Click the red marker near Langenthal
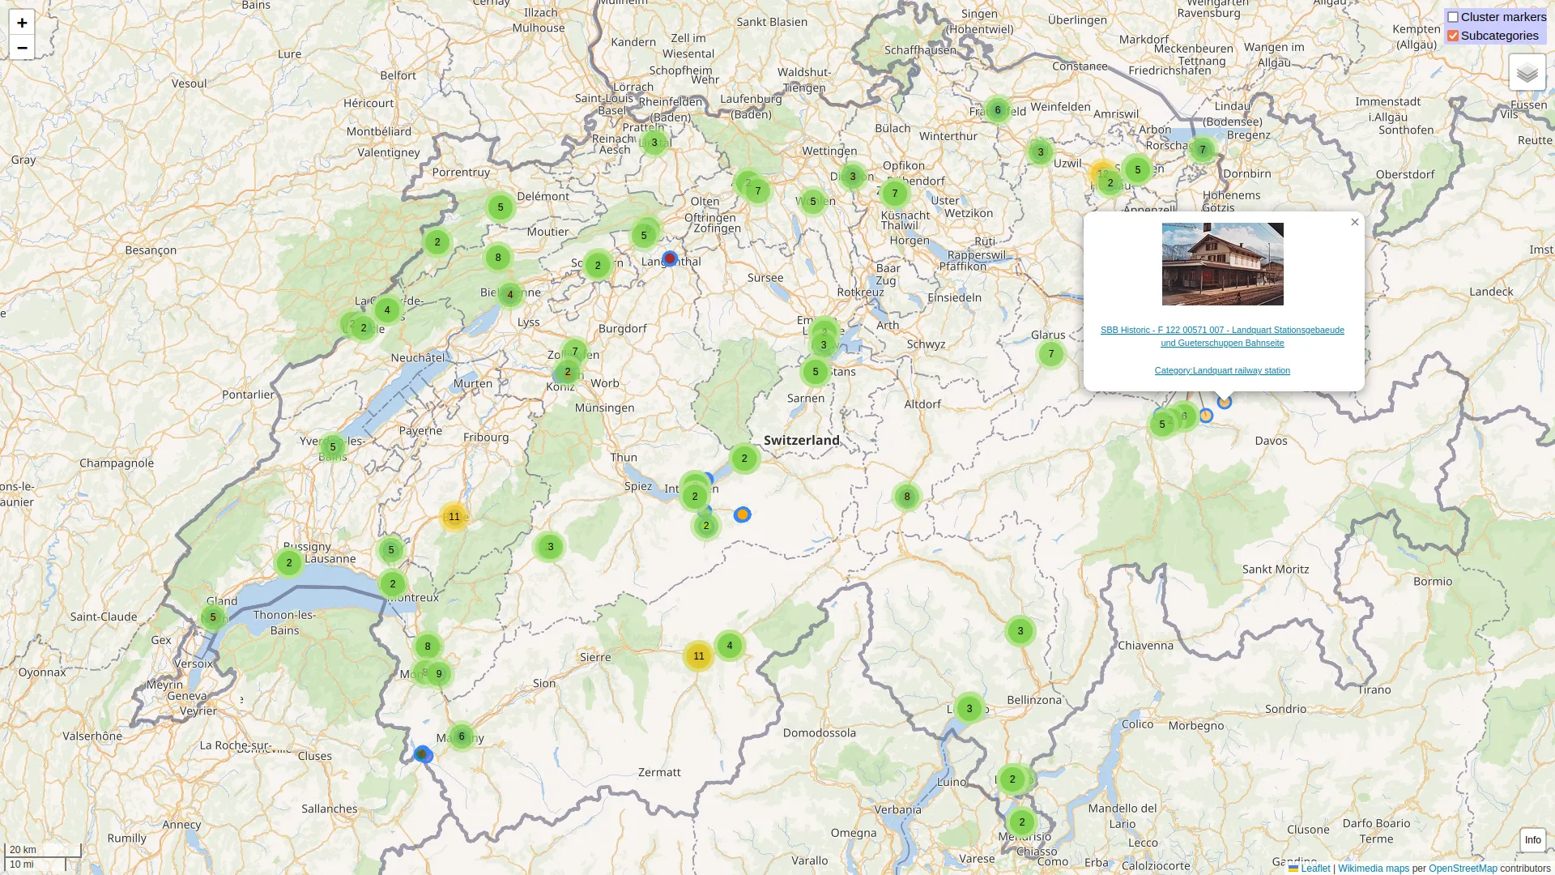This screenshot has height=875, width=1555. (670, 259)
